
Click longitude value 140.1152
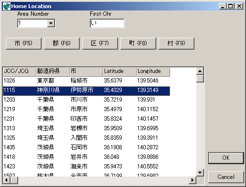pyautogui.click(x=148, y=109)
